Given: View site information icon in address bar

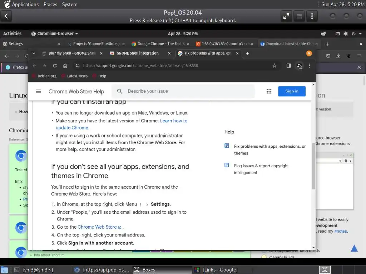Looking at the screenshot, I should coord(78,66).
